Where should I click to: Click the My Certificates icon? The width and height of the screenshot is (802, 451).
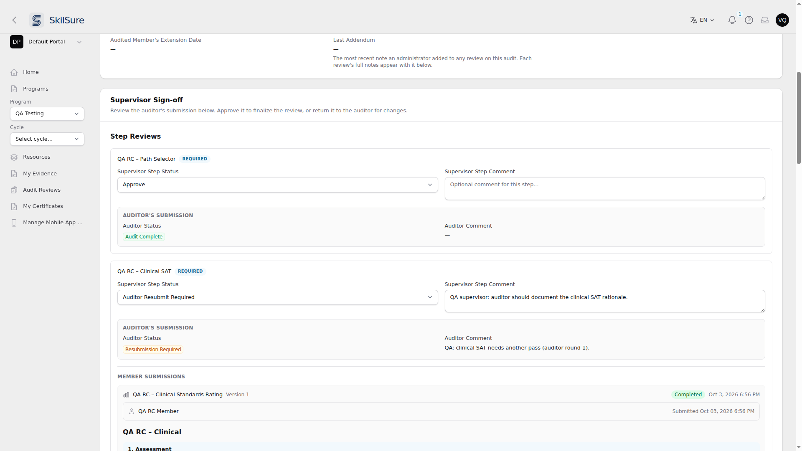[x=14, y=206]
